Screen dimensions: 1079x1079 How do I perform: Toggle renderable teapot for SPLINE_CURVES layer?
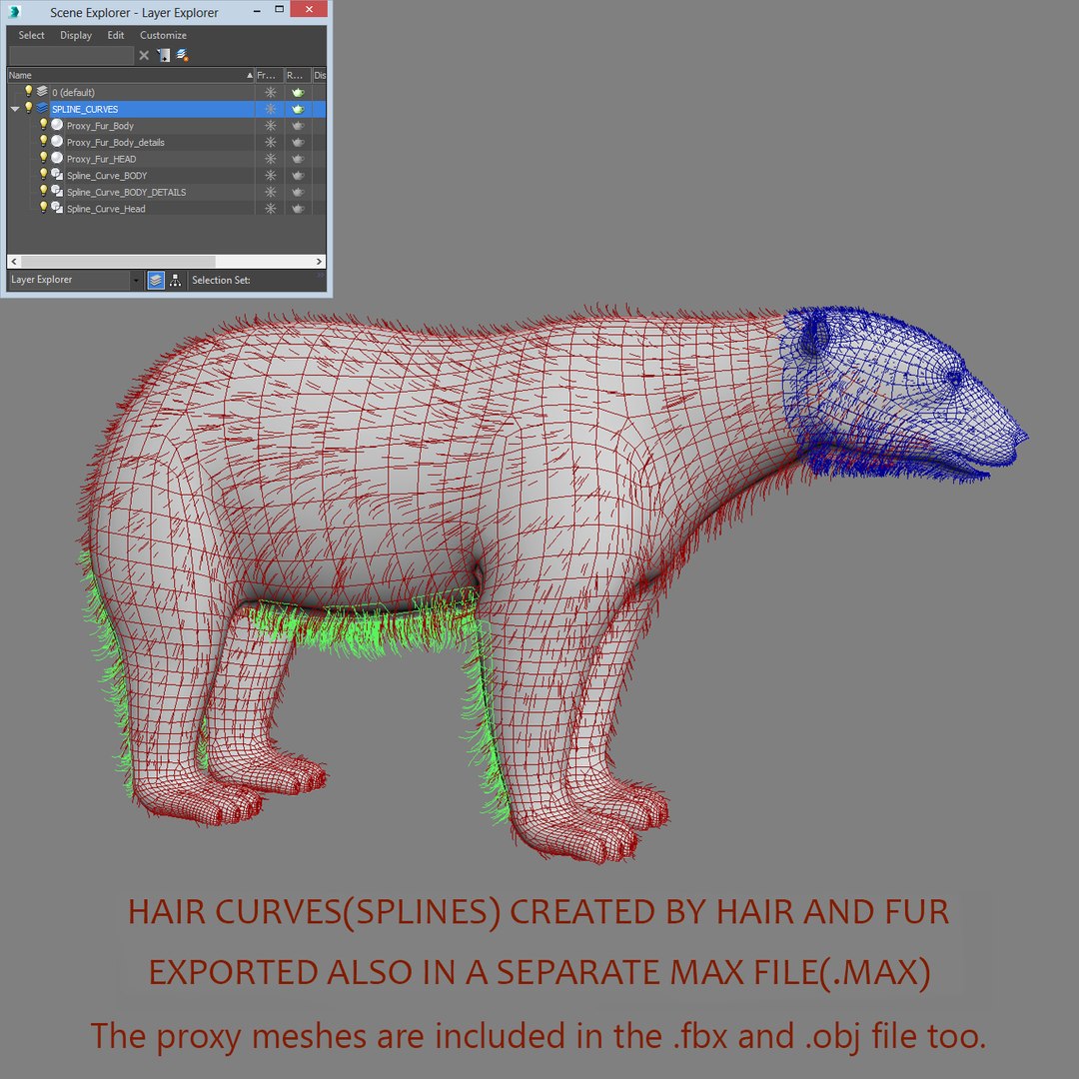pyautogui.click(x=298, y=109)
